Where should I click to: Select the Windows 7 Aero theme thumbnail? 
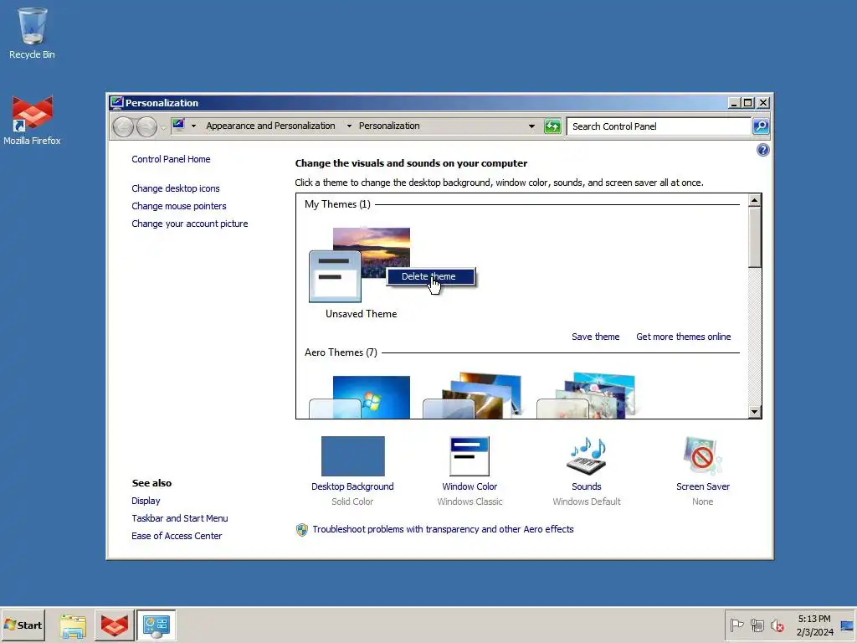click(x=360, y=398)
